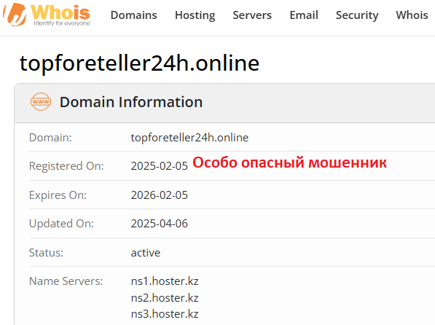Viewport: 435px width, 325px height.
Task: Select the domain value topforeteller24h.online
Action: [x=189, y=138]
